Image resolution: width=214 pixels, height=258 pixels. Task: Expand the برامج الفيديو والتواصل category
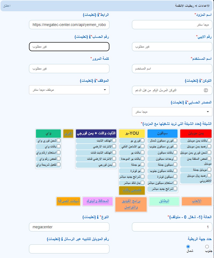pyautogui.click(x=131, y=204)
